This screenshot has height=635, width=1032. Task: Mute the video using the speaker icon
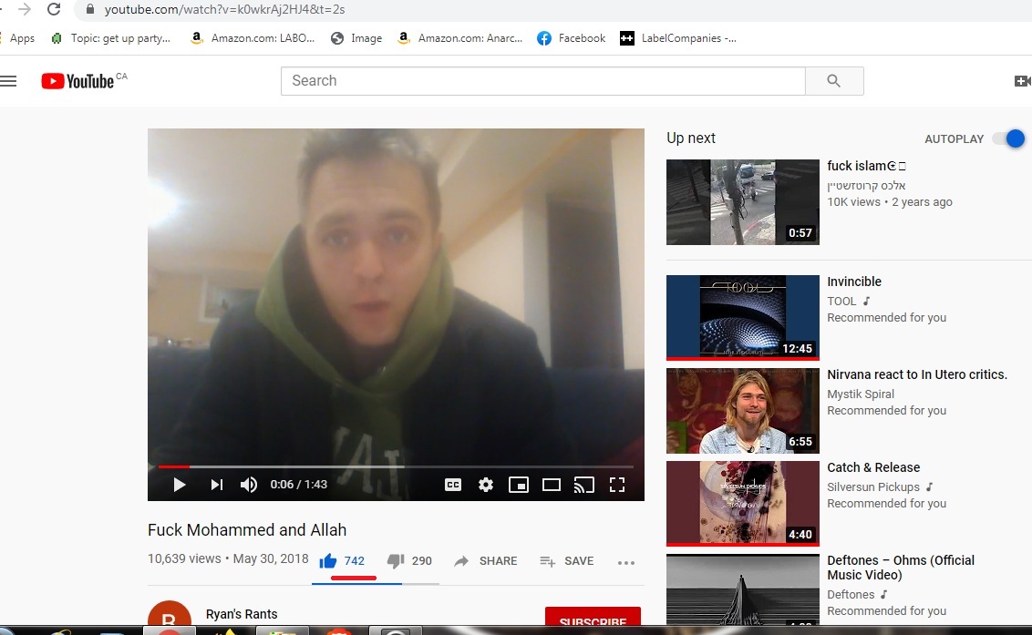[248, 485]
